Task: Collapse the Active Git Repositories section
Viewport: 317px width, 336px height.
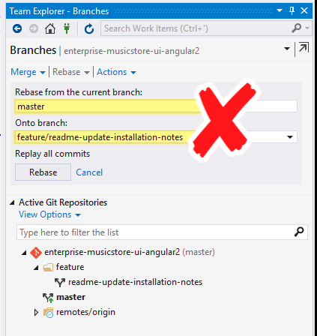Action: pos(12,202)
